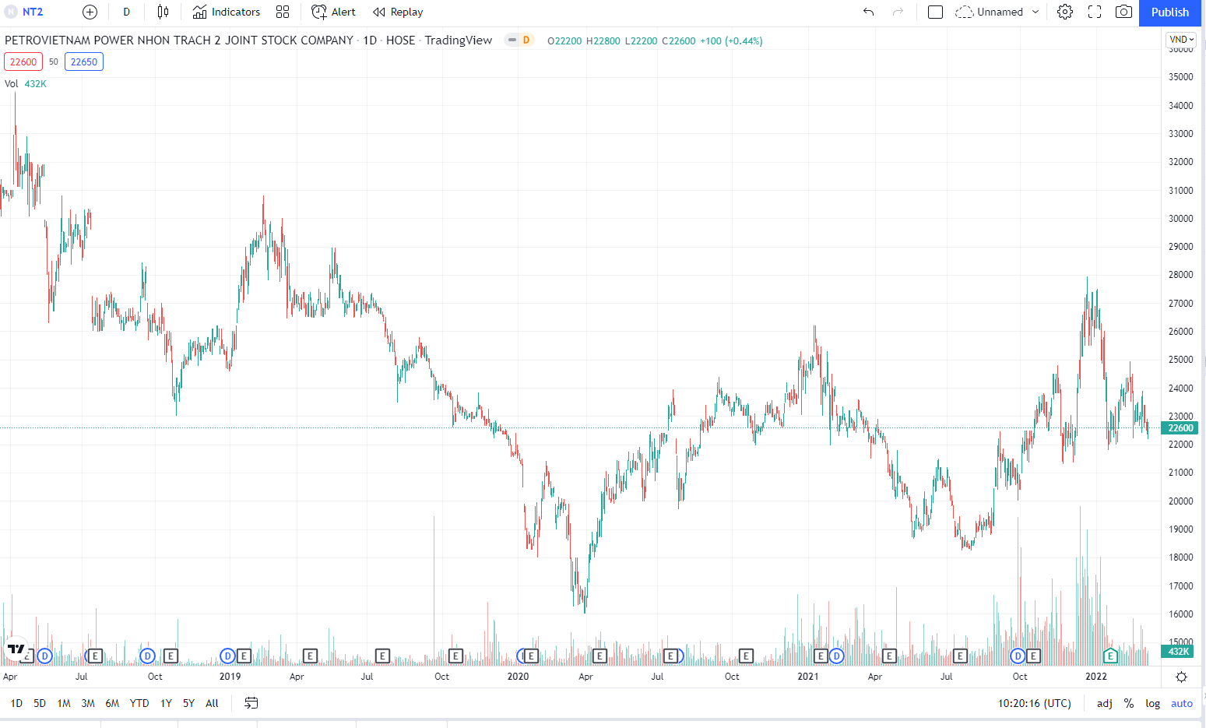Open the Indicators dialog
The height and width of the screenshot is (728, 1206).
point(227,12)
